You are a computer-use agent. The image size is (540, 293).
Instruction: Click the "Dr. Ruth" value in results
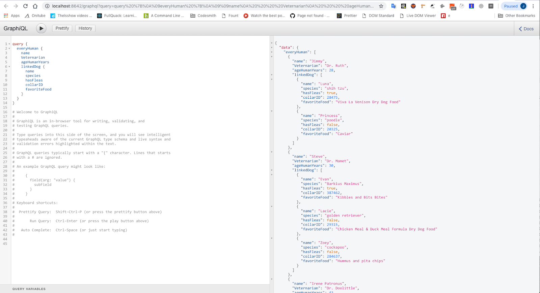[x=335, y=66]
